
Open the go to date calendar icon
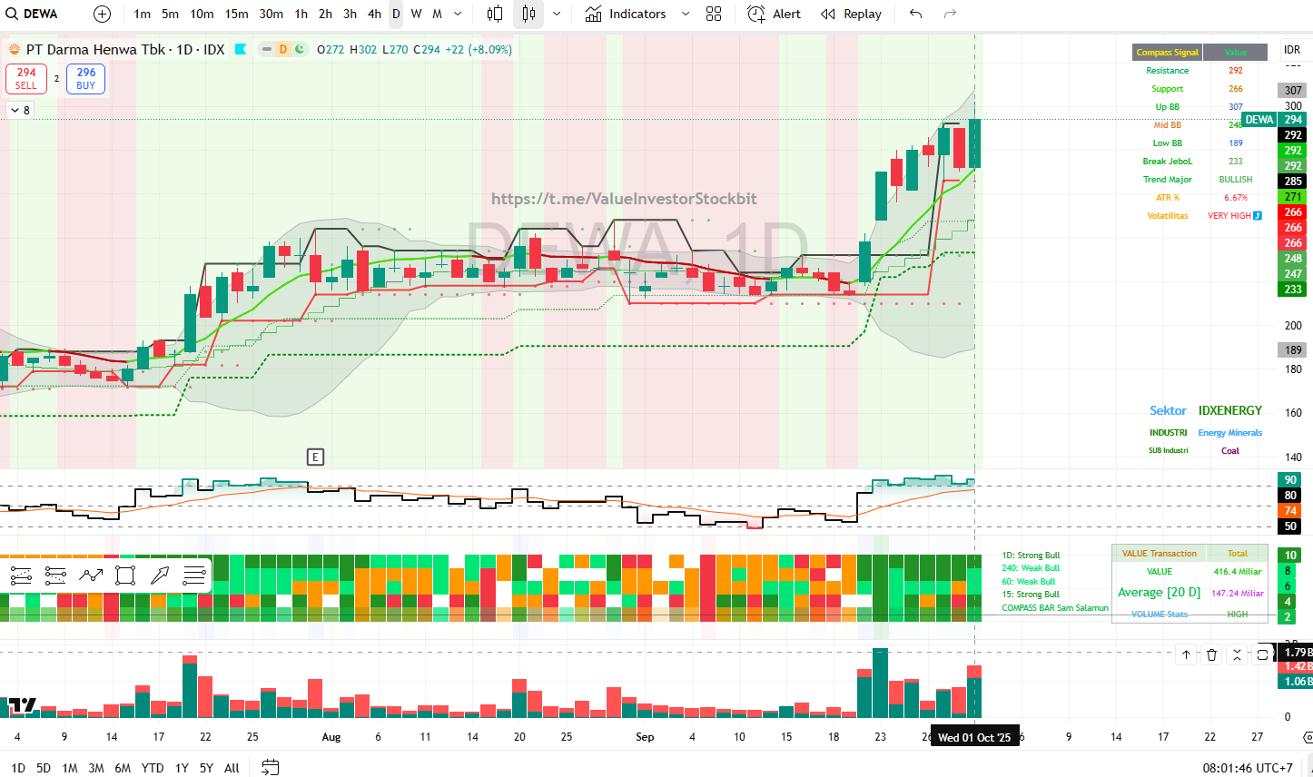[270, 768]
